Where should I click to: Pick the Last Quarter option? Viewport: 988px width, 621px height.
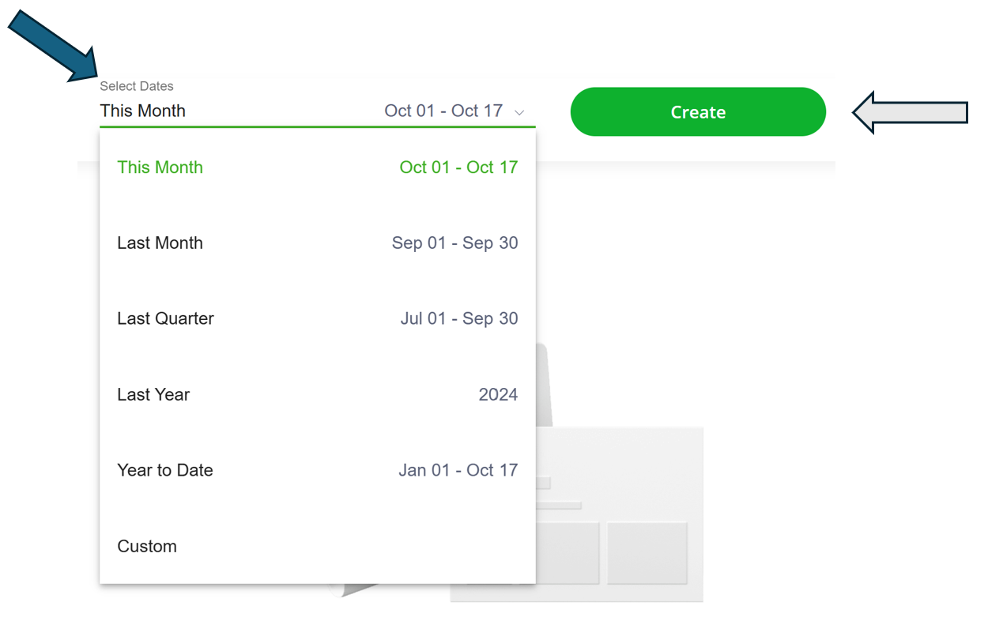click(x=165, y=319)
